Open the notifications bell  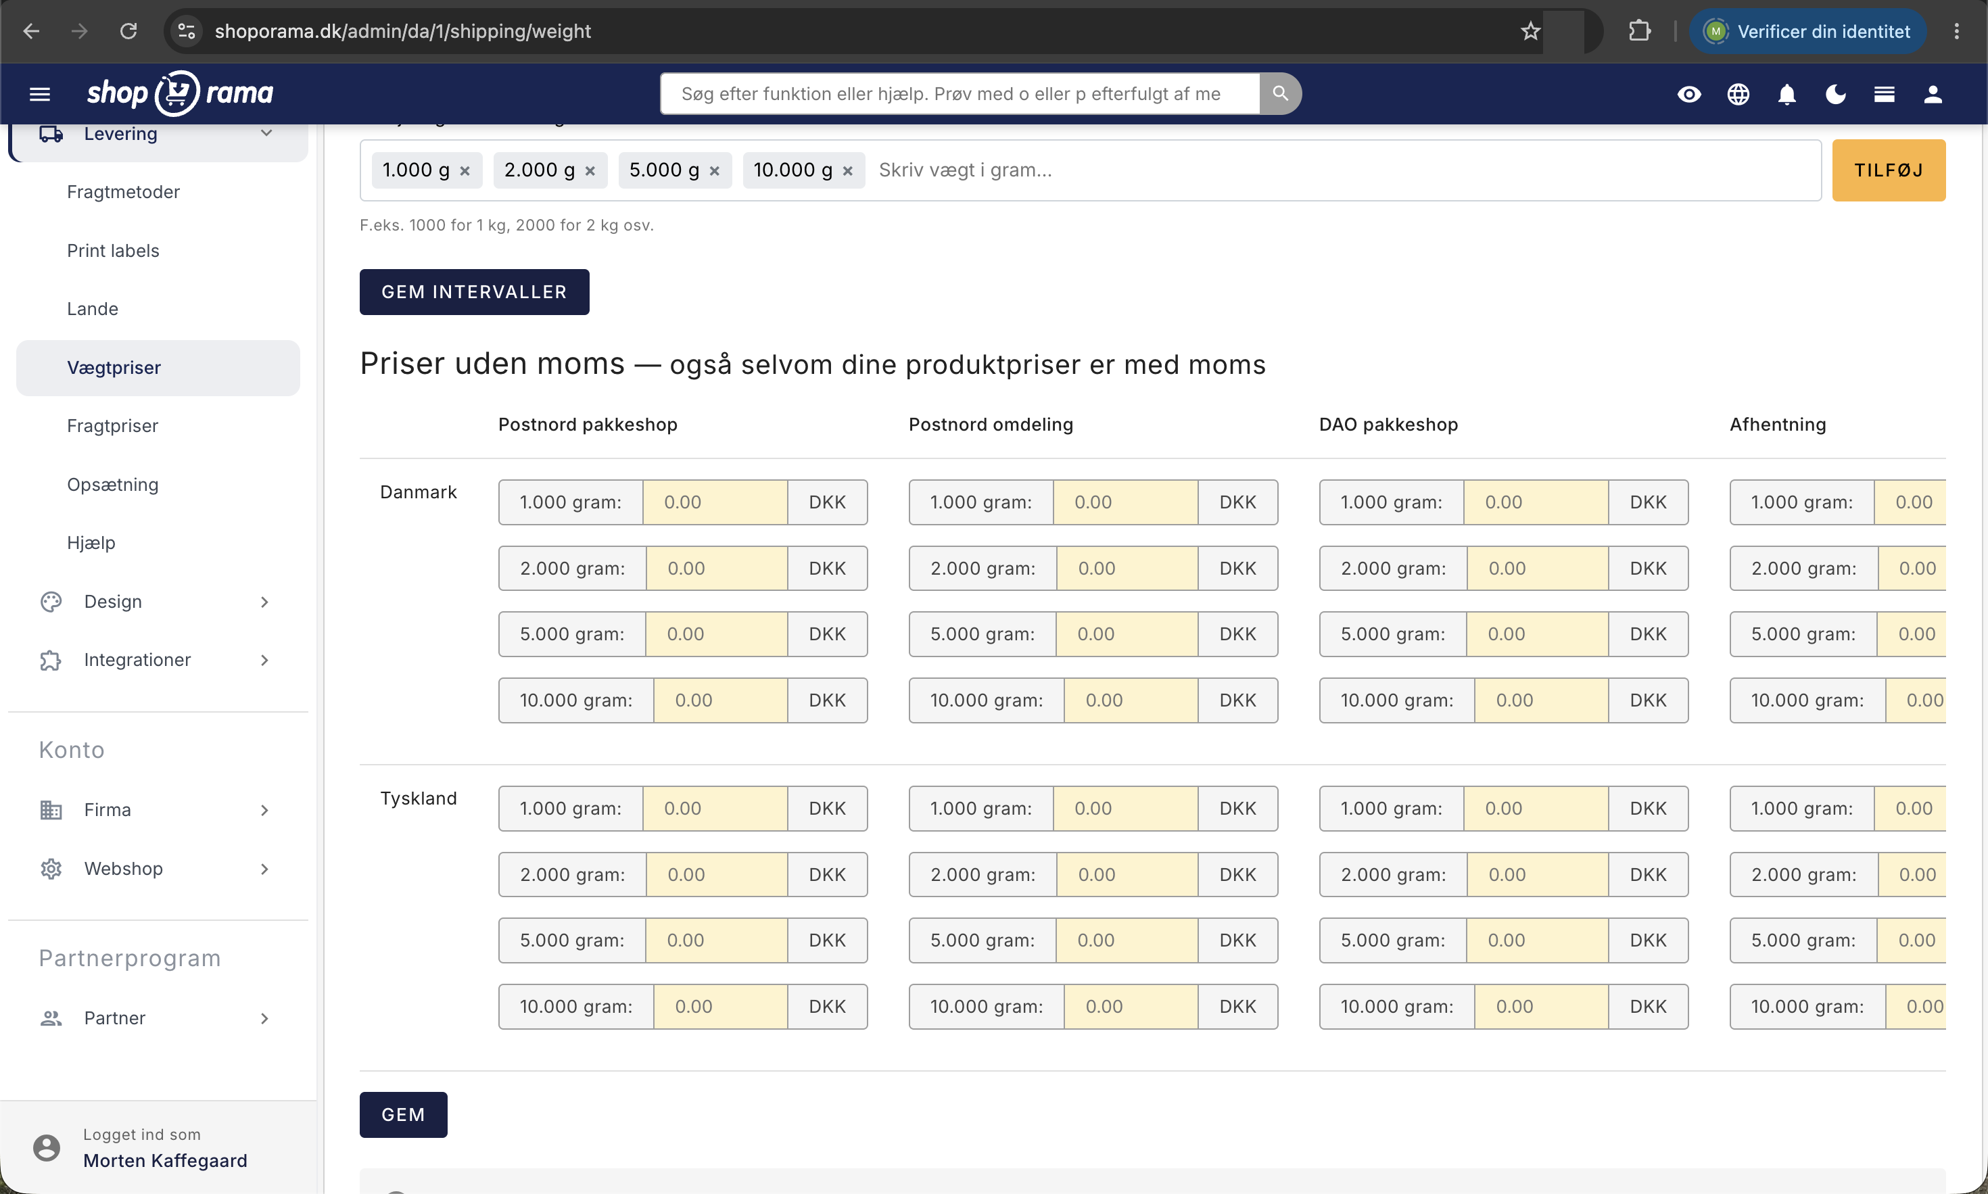point(1787,94)
